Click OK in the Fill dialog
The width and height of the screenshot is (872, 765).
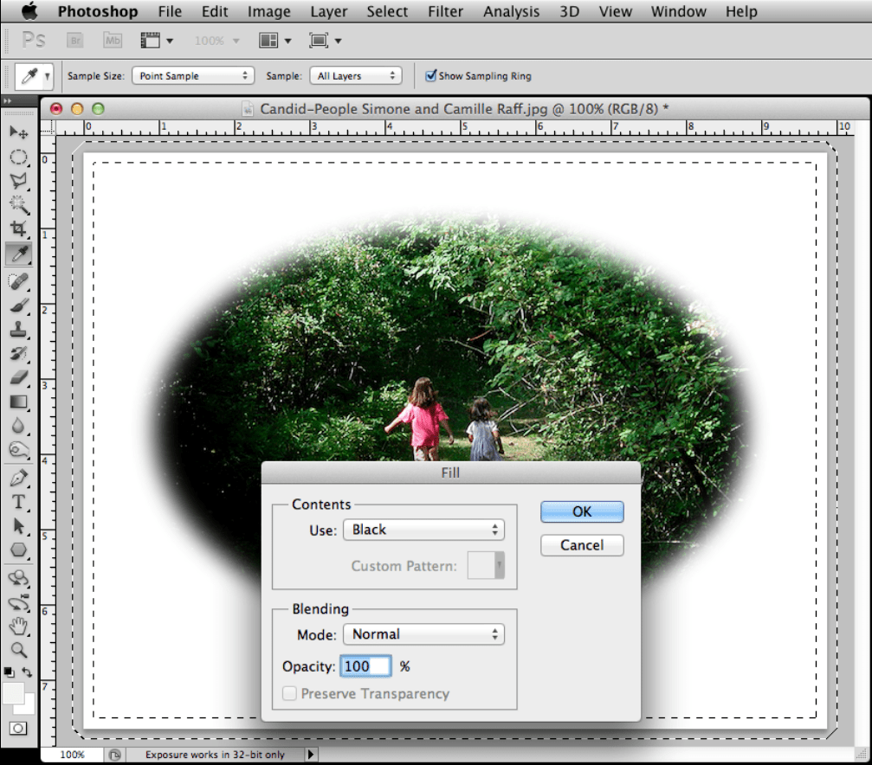(582, 511)
